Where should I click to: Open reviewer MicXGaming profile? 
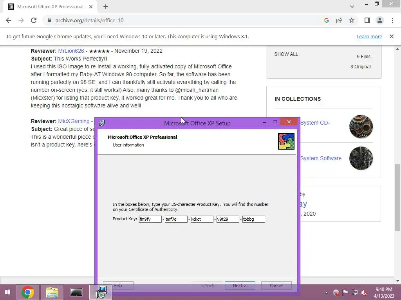[74, 121]
